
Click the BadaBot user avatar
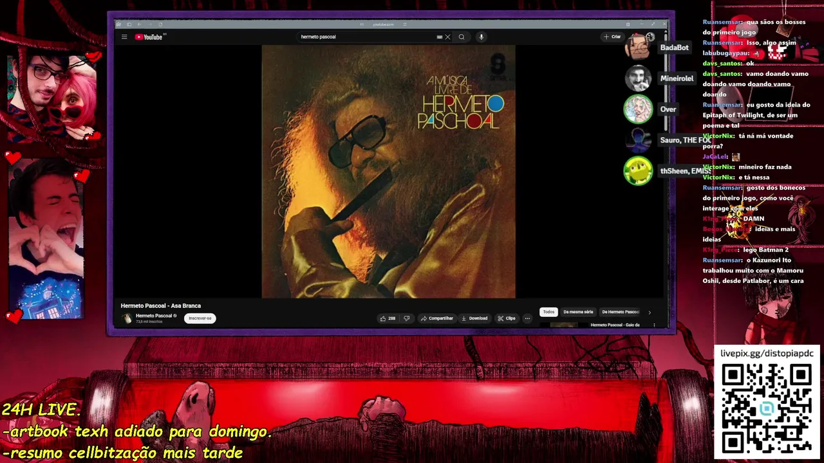638,48
